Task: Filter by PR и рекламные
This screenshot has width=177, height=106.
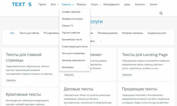Action: tap(51, 33)
